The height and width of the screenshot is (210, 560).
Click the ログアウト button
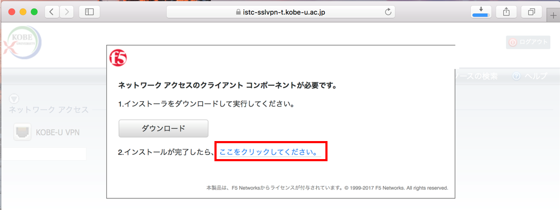tap(528, 42)
